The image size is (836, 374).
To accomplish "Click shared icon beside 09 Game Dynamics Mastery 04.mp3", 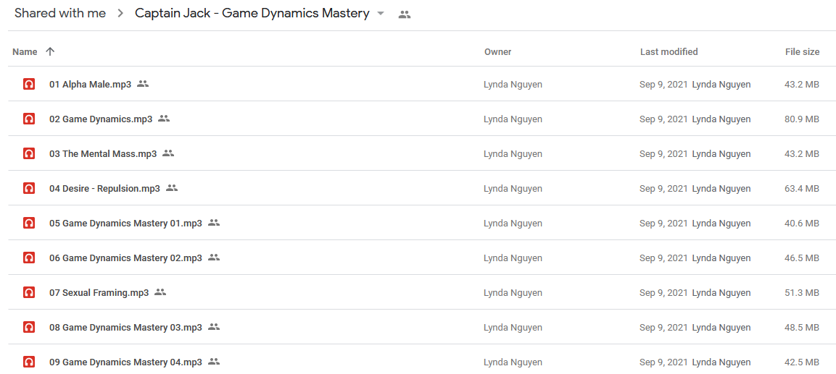I will click(x=214, y=362).
